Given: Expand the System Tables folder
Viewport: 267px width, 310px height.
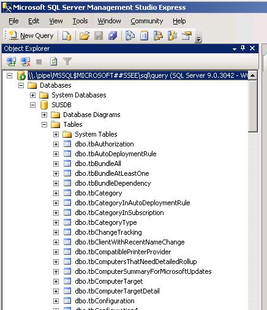Looking at the screenshot, I should [x=56, y=134].
